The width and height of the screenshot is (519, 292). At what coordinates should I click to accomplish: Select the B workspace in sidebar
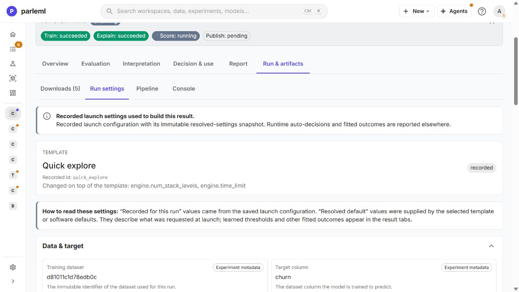point(13,206)
